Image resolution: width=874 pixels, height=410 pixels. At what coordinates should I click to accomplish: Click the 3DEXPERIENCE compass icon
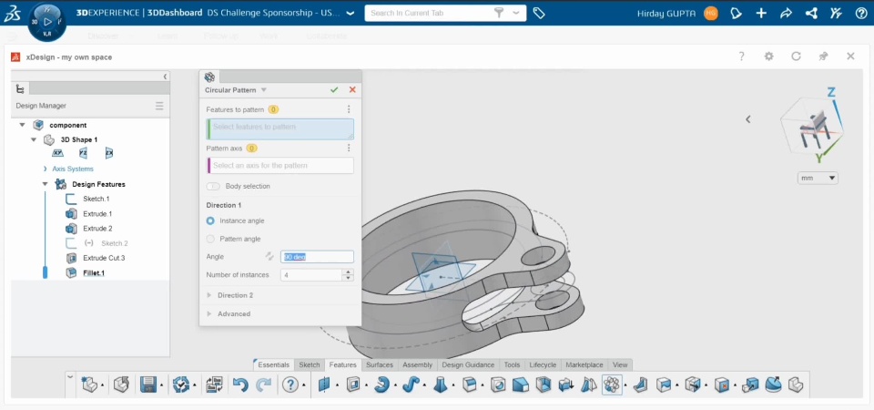click(x=46, y=22)
